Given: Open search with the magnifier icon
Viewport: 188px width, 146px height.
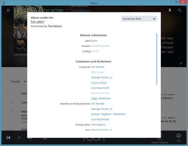Looking at the screenshot, I should tap(179, 10).
